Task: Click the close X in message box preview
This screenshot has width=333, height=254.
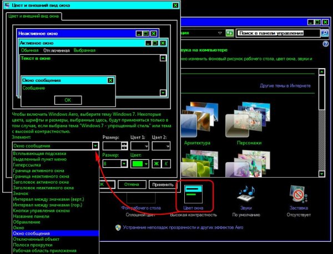Action: (x=110, y=80)
